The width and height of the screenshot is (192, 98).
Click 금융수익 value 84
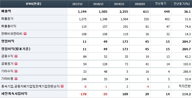pyautogui.click(x=85, y=57)
